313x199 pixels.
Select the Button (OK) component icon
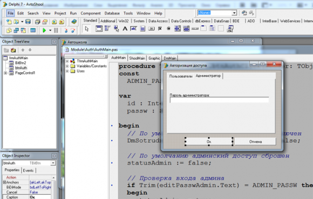tap(151, 29)
